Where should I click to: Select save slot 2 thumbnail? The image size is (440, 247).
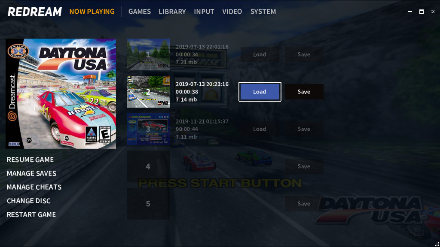coord(148,92)
